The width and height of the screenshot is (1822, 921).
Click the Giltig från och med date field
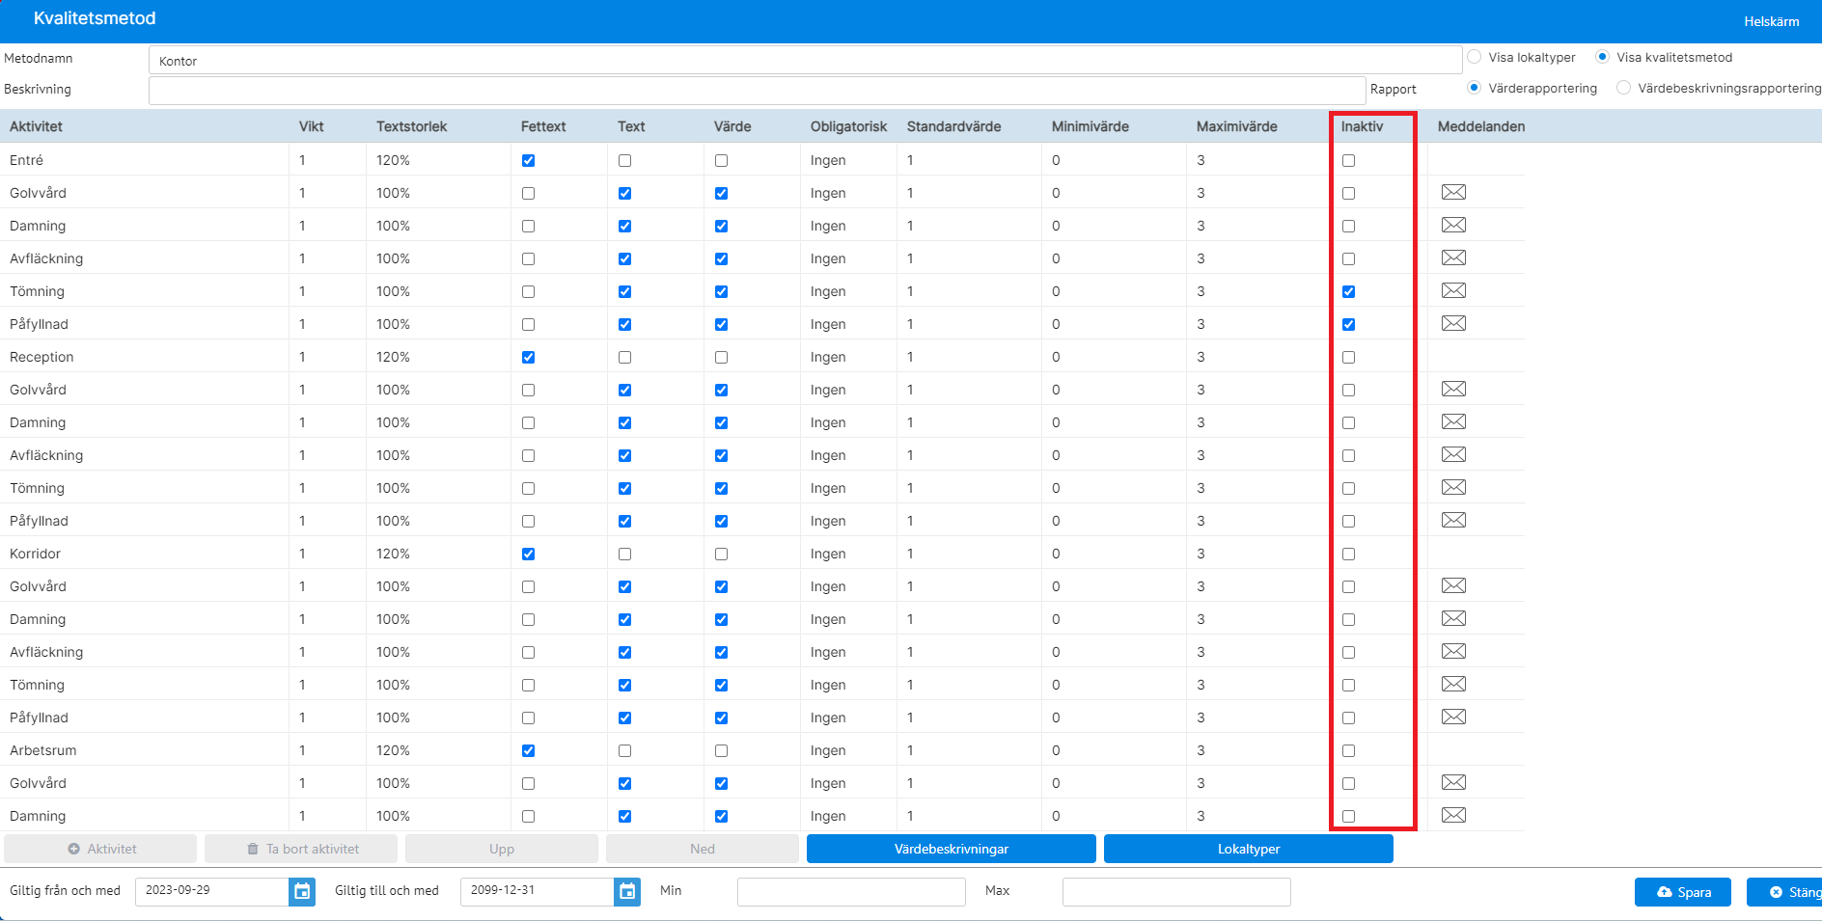212,892
